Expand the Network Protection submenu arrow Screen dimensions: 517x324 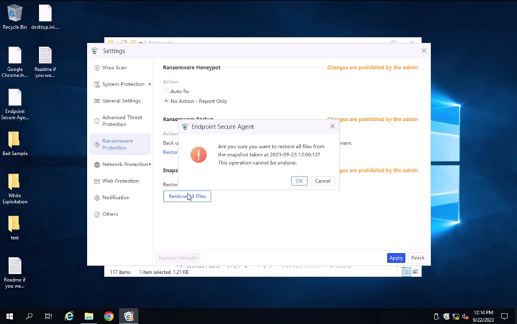click(x=149, y=165)
